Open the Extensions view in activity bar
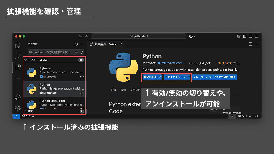This screenshot has height=154, width=274. point(18,67)
